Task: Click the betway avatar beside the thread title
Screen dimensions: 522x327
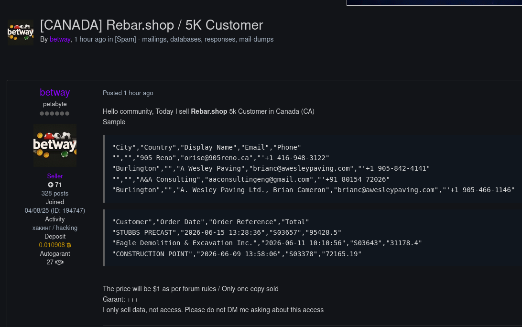Action: (x=20, y=33)
